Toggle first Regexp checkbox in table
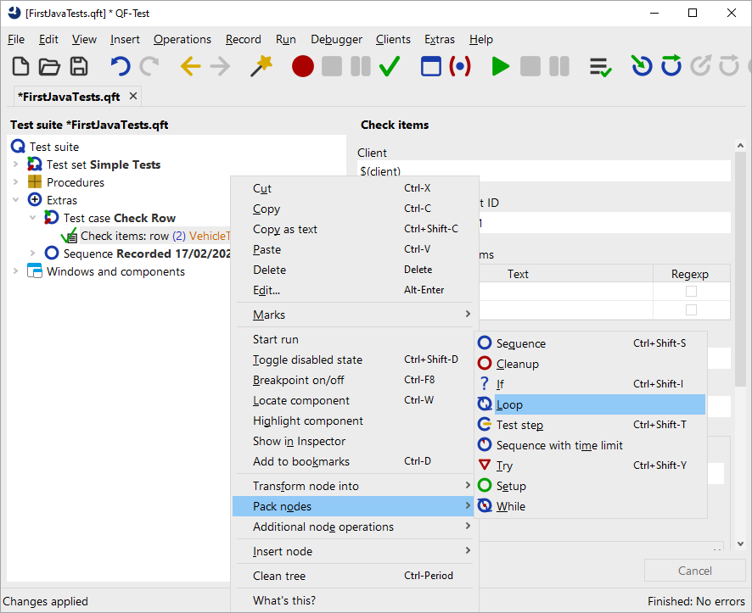This screenshot has width=752, height=613. [x=691, y=291]
